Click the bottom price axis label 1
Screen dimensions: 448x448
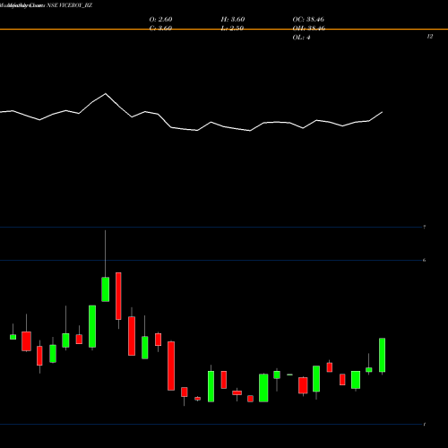click(425, 424)
